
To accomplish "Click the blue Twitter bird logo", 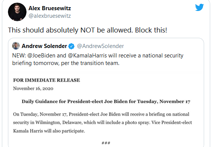I will coord(200,7).
